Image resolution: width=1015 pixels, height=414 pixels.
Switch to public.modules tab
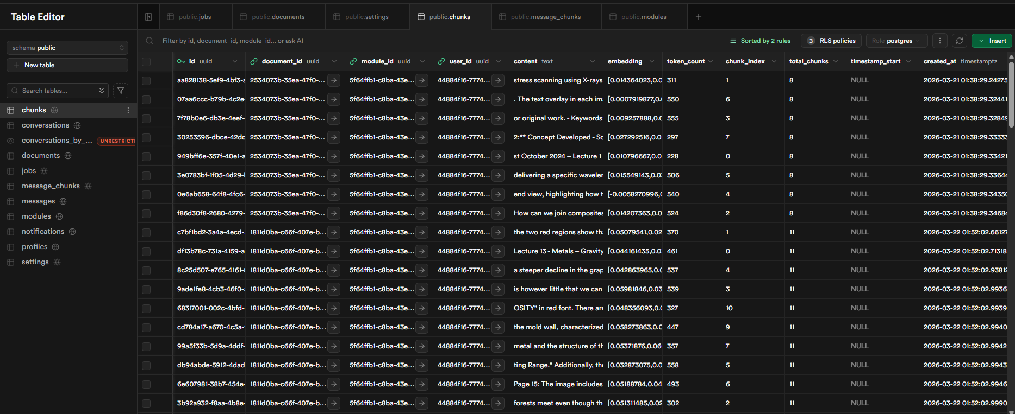pyautogui.click(x=644, y=17)
